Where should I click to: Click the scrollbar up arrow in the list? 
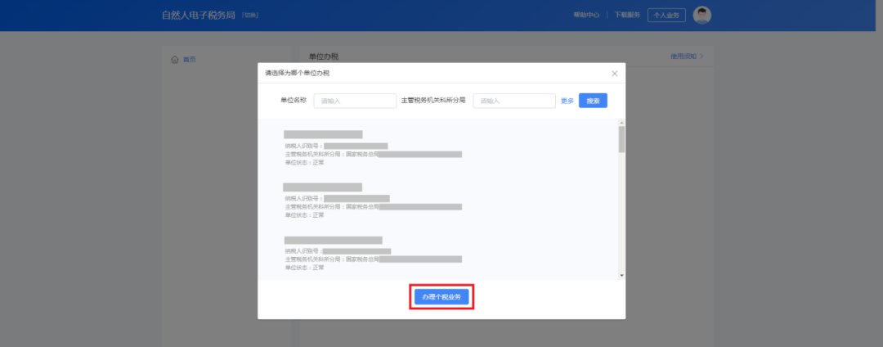tap(621, 123)
